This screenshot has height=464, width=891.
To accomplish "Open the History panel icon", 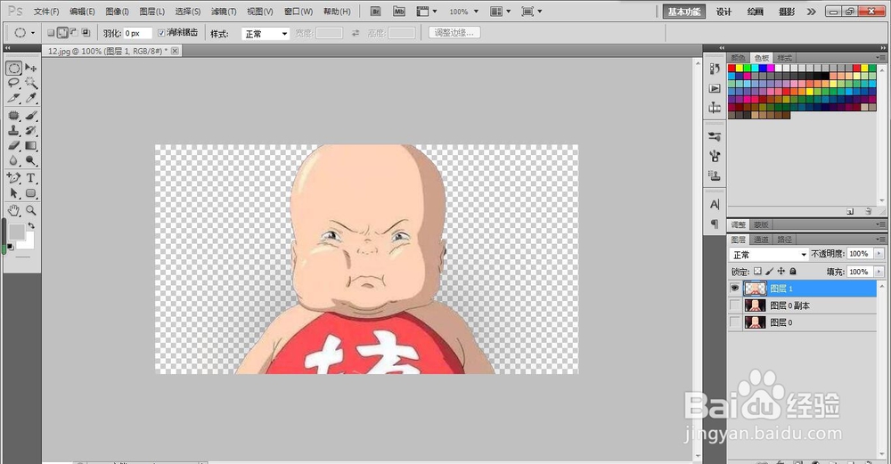I will tap(715, 69).
